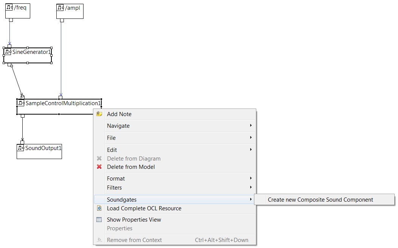Click the /ampl node's music icon
The height and width of the screenshot is (248, 398).
(x=60, y=8)
